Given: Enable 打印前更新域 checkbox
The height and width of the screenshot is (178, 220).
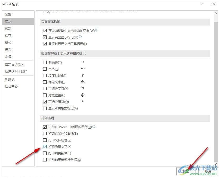Looking at the screenshot, I should click(x=45, y=153).
